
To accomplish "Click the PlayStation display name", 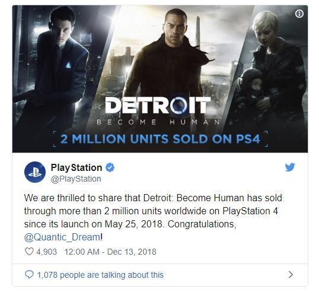I will [76, 167].
